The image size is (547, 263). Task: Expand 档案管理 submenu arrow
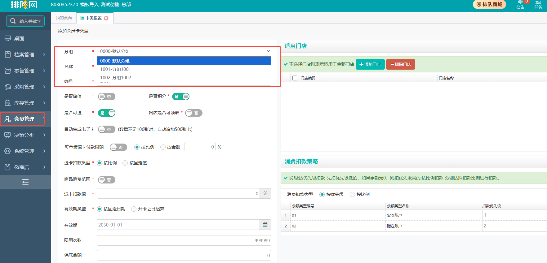tap(44, 54)
